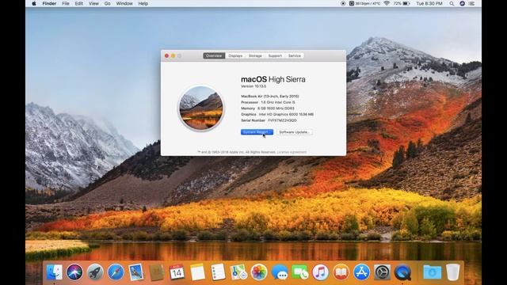This screenshot has width=507, height=285.
Task: Open the Apple menu
Action: (x=34, y=3)
